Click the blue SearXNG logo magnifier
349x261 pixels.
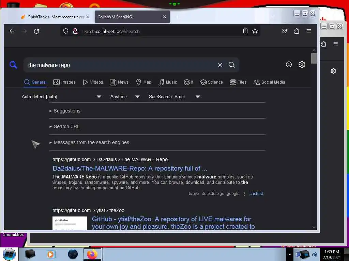click(13, 65)
